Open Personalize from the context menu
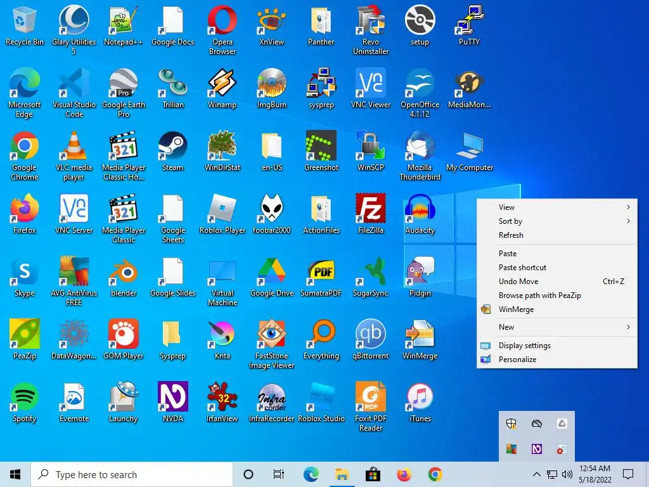The width and height of the screenshot is (649, 487). (x=556, y=360)
